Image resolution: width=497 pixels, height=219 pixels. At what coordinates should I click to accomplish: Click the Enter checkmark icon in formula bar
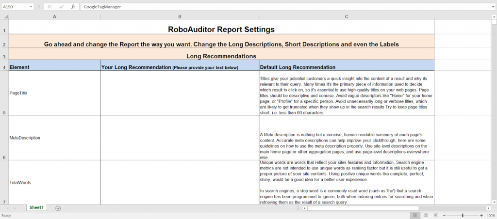tap(61, 7)
